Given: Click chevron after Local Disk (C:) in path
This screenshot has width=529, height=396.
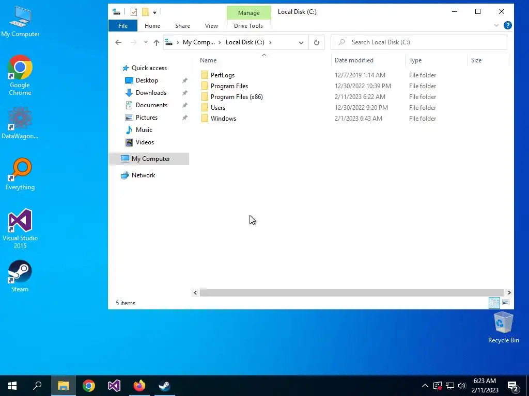Looking at the screenshot, I should pyautogui.click(x=270, y=42).
